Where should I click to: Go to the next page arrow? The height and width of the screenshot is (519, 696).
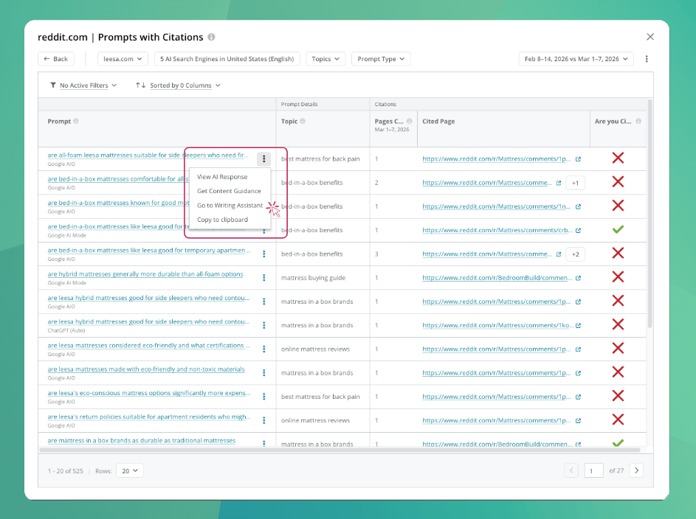(x=636, y=470)
